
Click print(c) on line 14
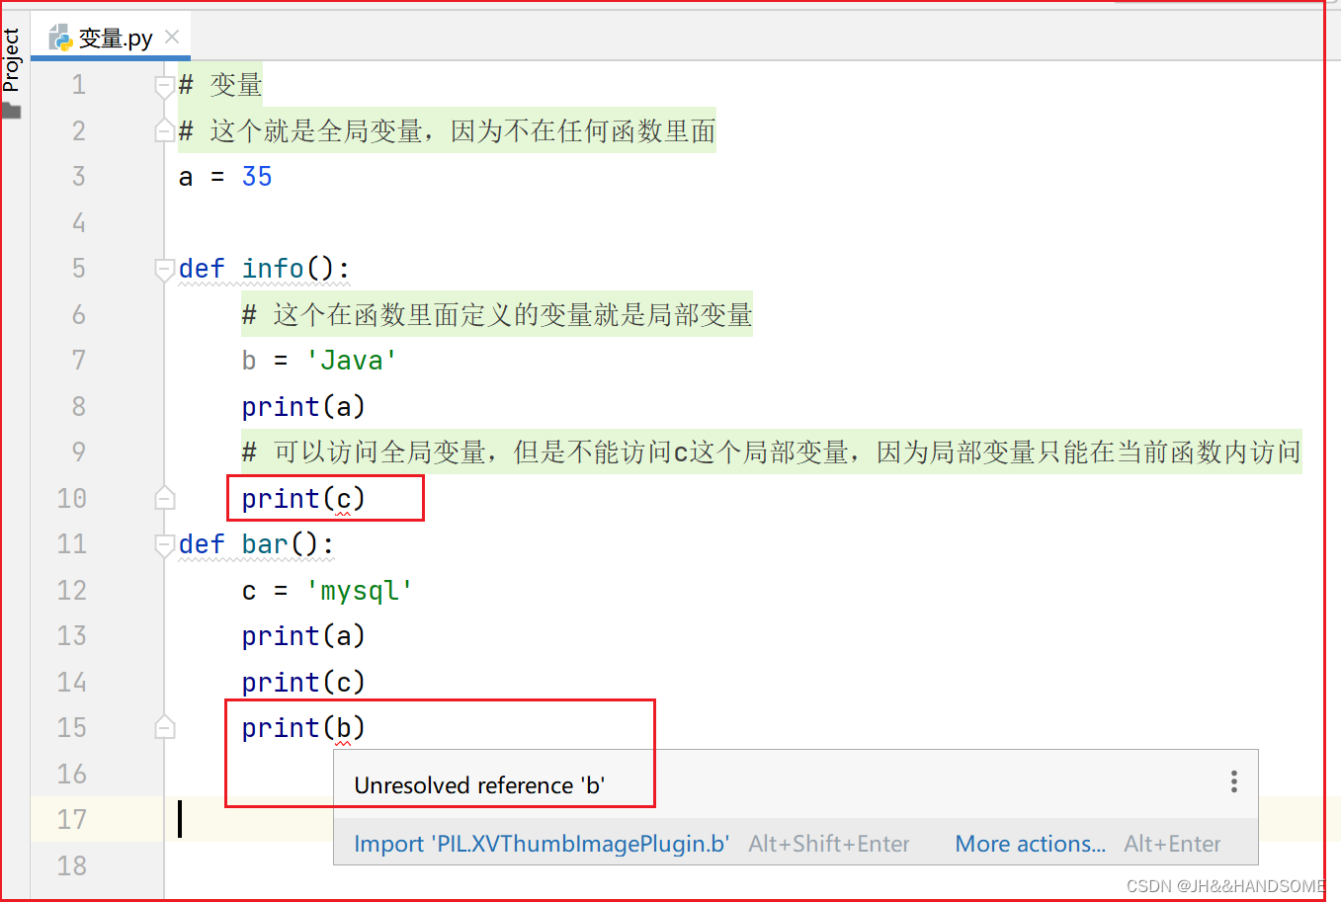click(x=303, y=683)
